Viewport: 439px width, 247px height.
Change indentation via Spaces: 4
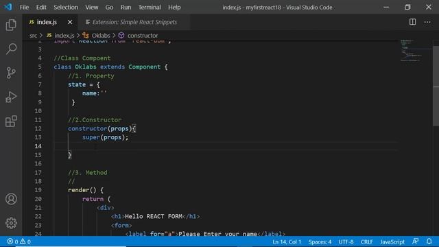point(320,242)
